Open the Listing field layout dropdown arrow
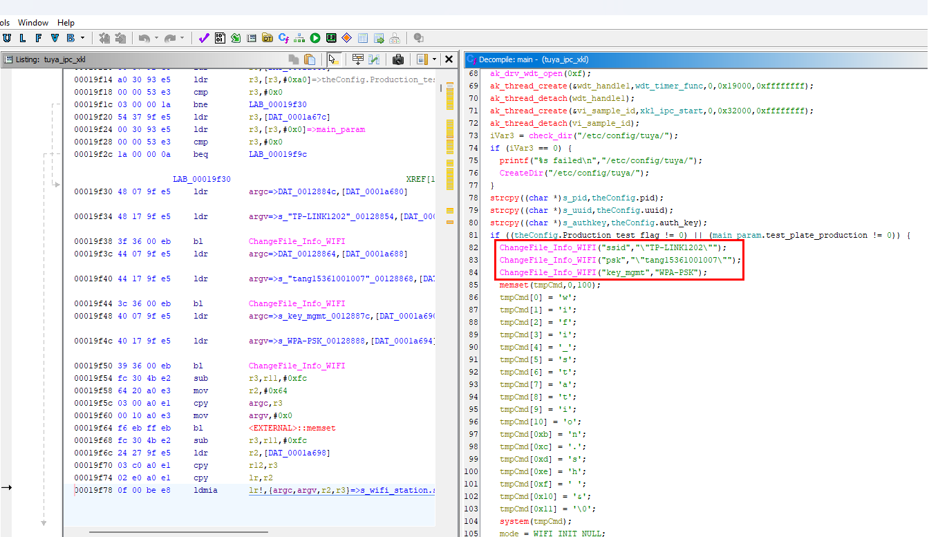 [434, 59]
